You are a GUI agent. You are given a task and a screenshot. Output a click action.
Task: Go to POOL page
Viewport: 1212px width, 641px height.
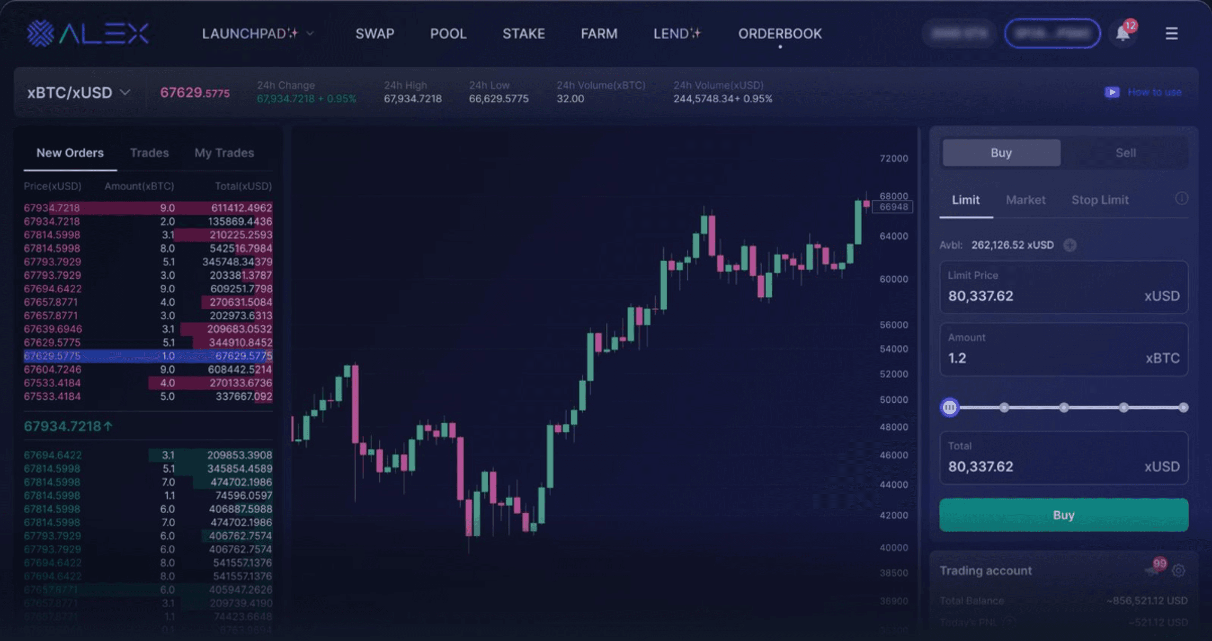click(448, 34)
